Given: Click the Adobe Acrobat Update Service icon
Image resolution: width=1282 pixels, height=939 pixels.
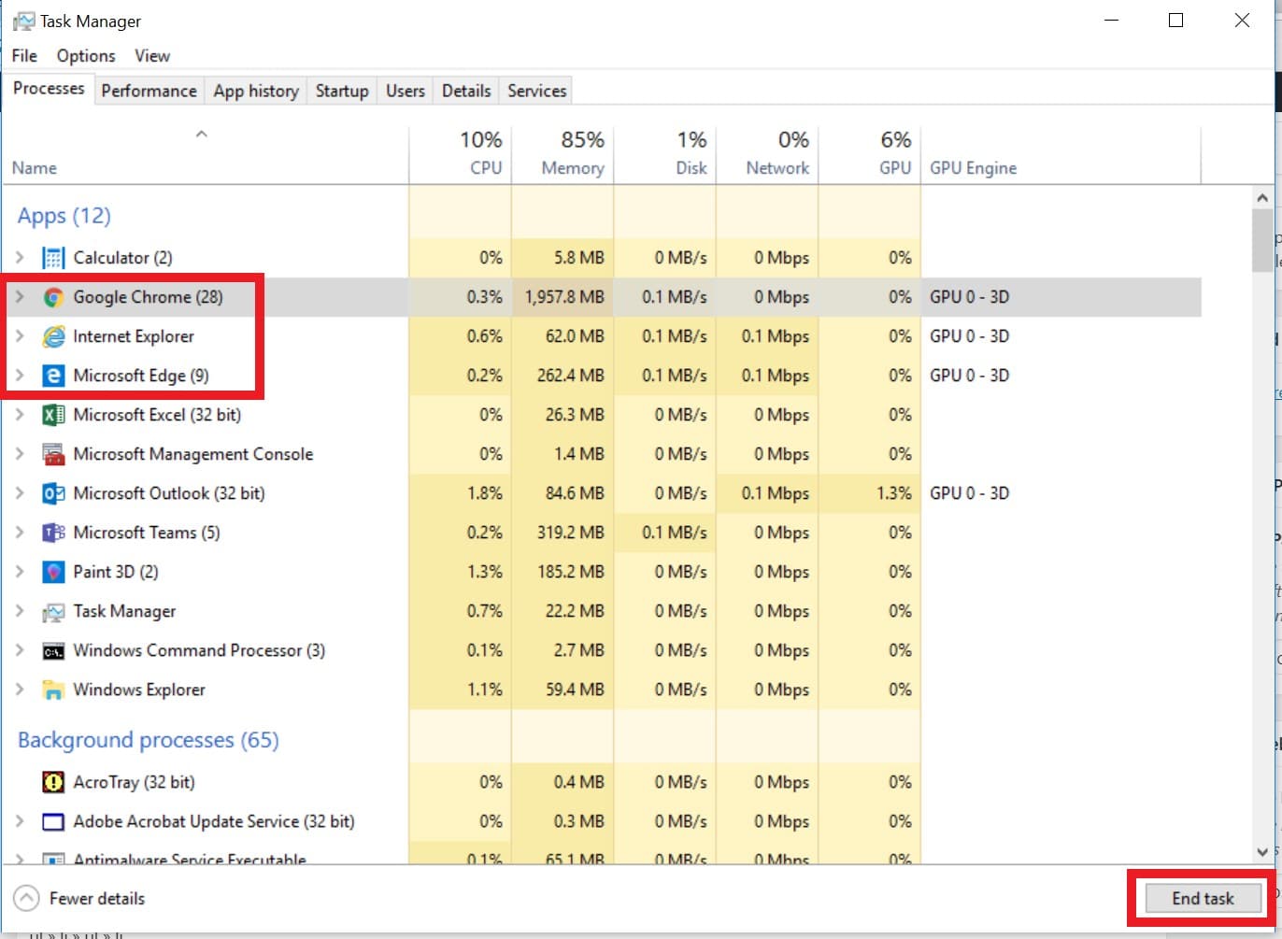Looking at the screenshot, I should (53, 822).
